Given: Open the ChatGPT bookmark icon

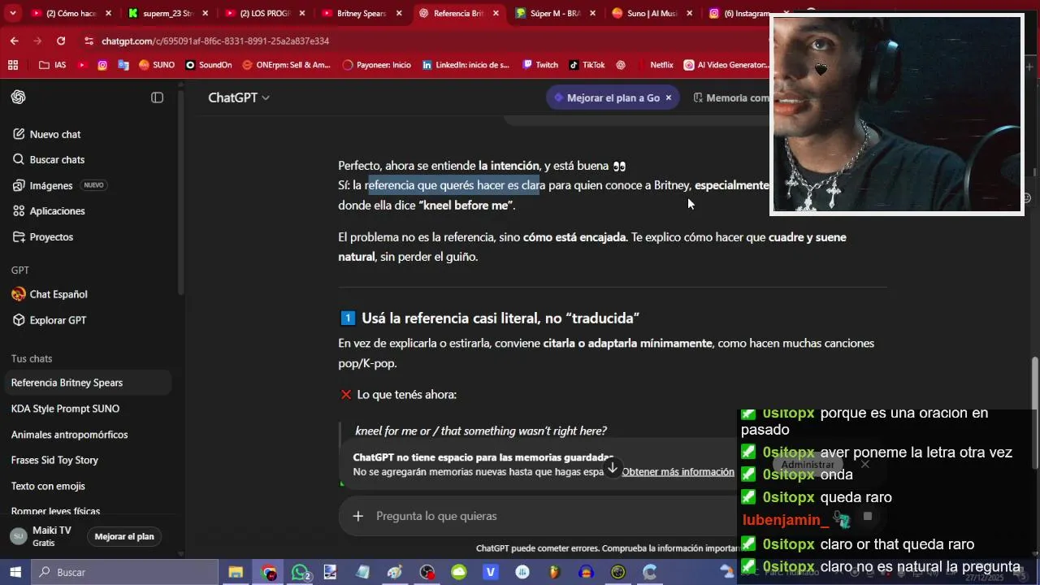Looking at the screenshot, I should pos(621,65).
